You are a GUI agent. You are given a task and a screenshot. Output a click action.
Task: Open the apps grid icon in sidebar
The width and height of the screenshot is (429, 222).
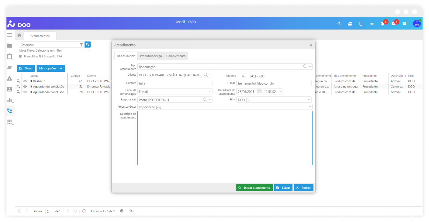pos(10,122)
